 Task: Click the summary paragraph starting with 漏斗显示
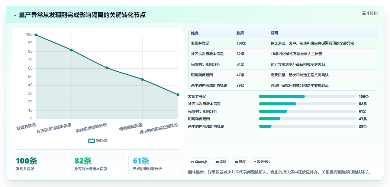click(279, 172)
